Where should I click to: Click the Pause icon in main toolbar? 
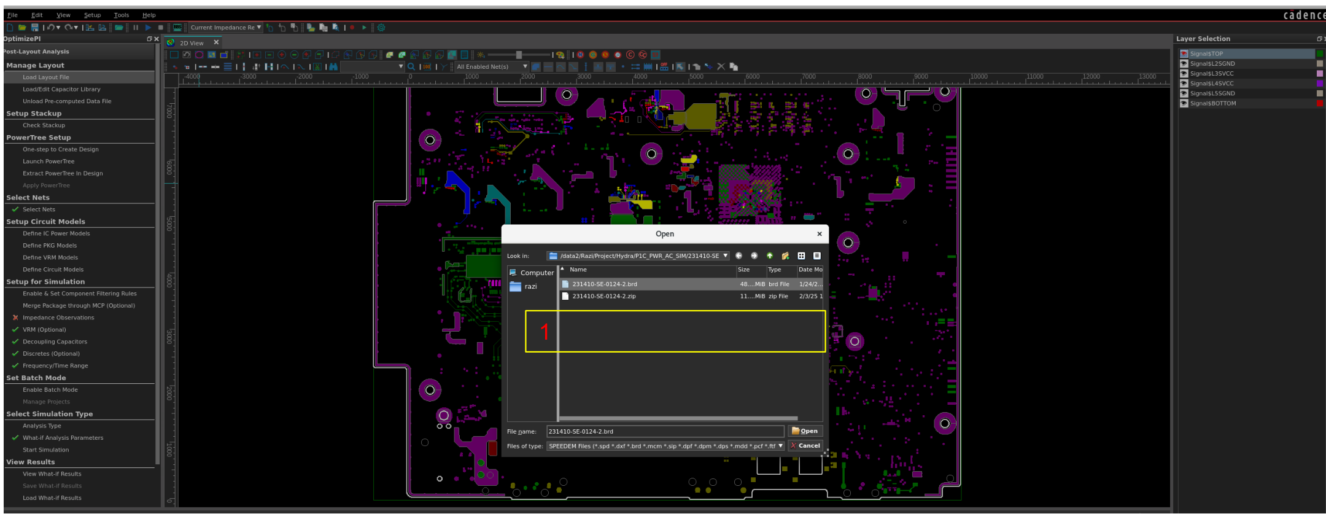pyautogui.click(x=136, y=28)
